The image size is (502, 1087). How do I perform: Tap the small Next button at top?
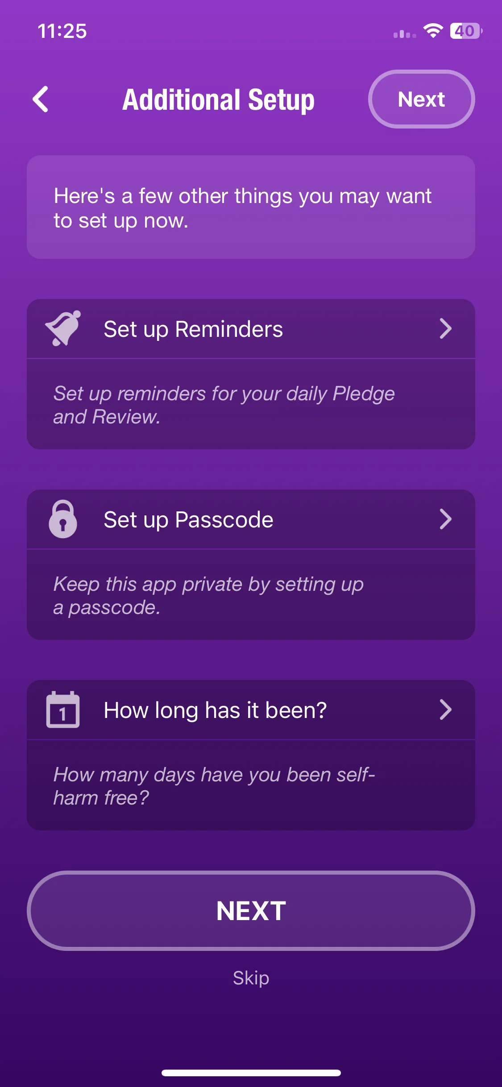click(421, 99)
